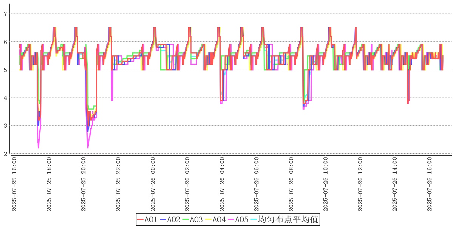Click the 2025-07-25 20:00 axis tick label

pos(84,185)
